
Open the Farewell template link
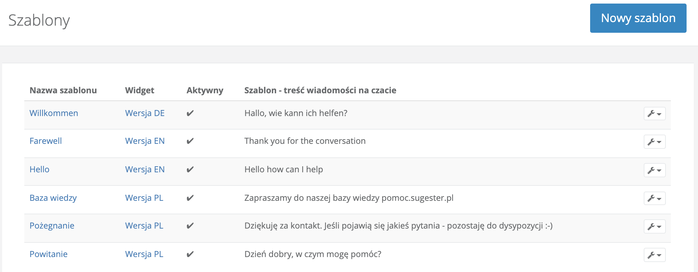click(x=46, y=141)
